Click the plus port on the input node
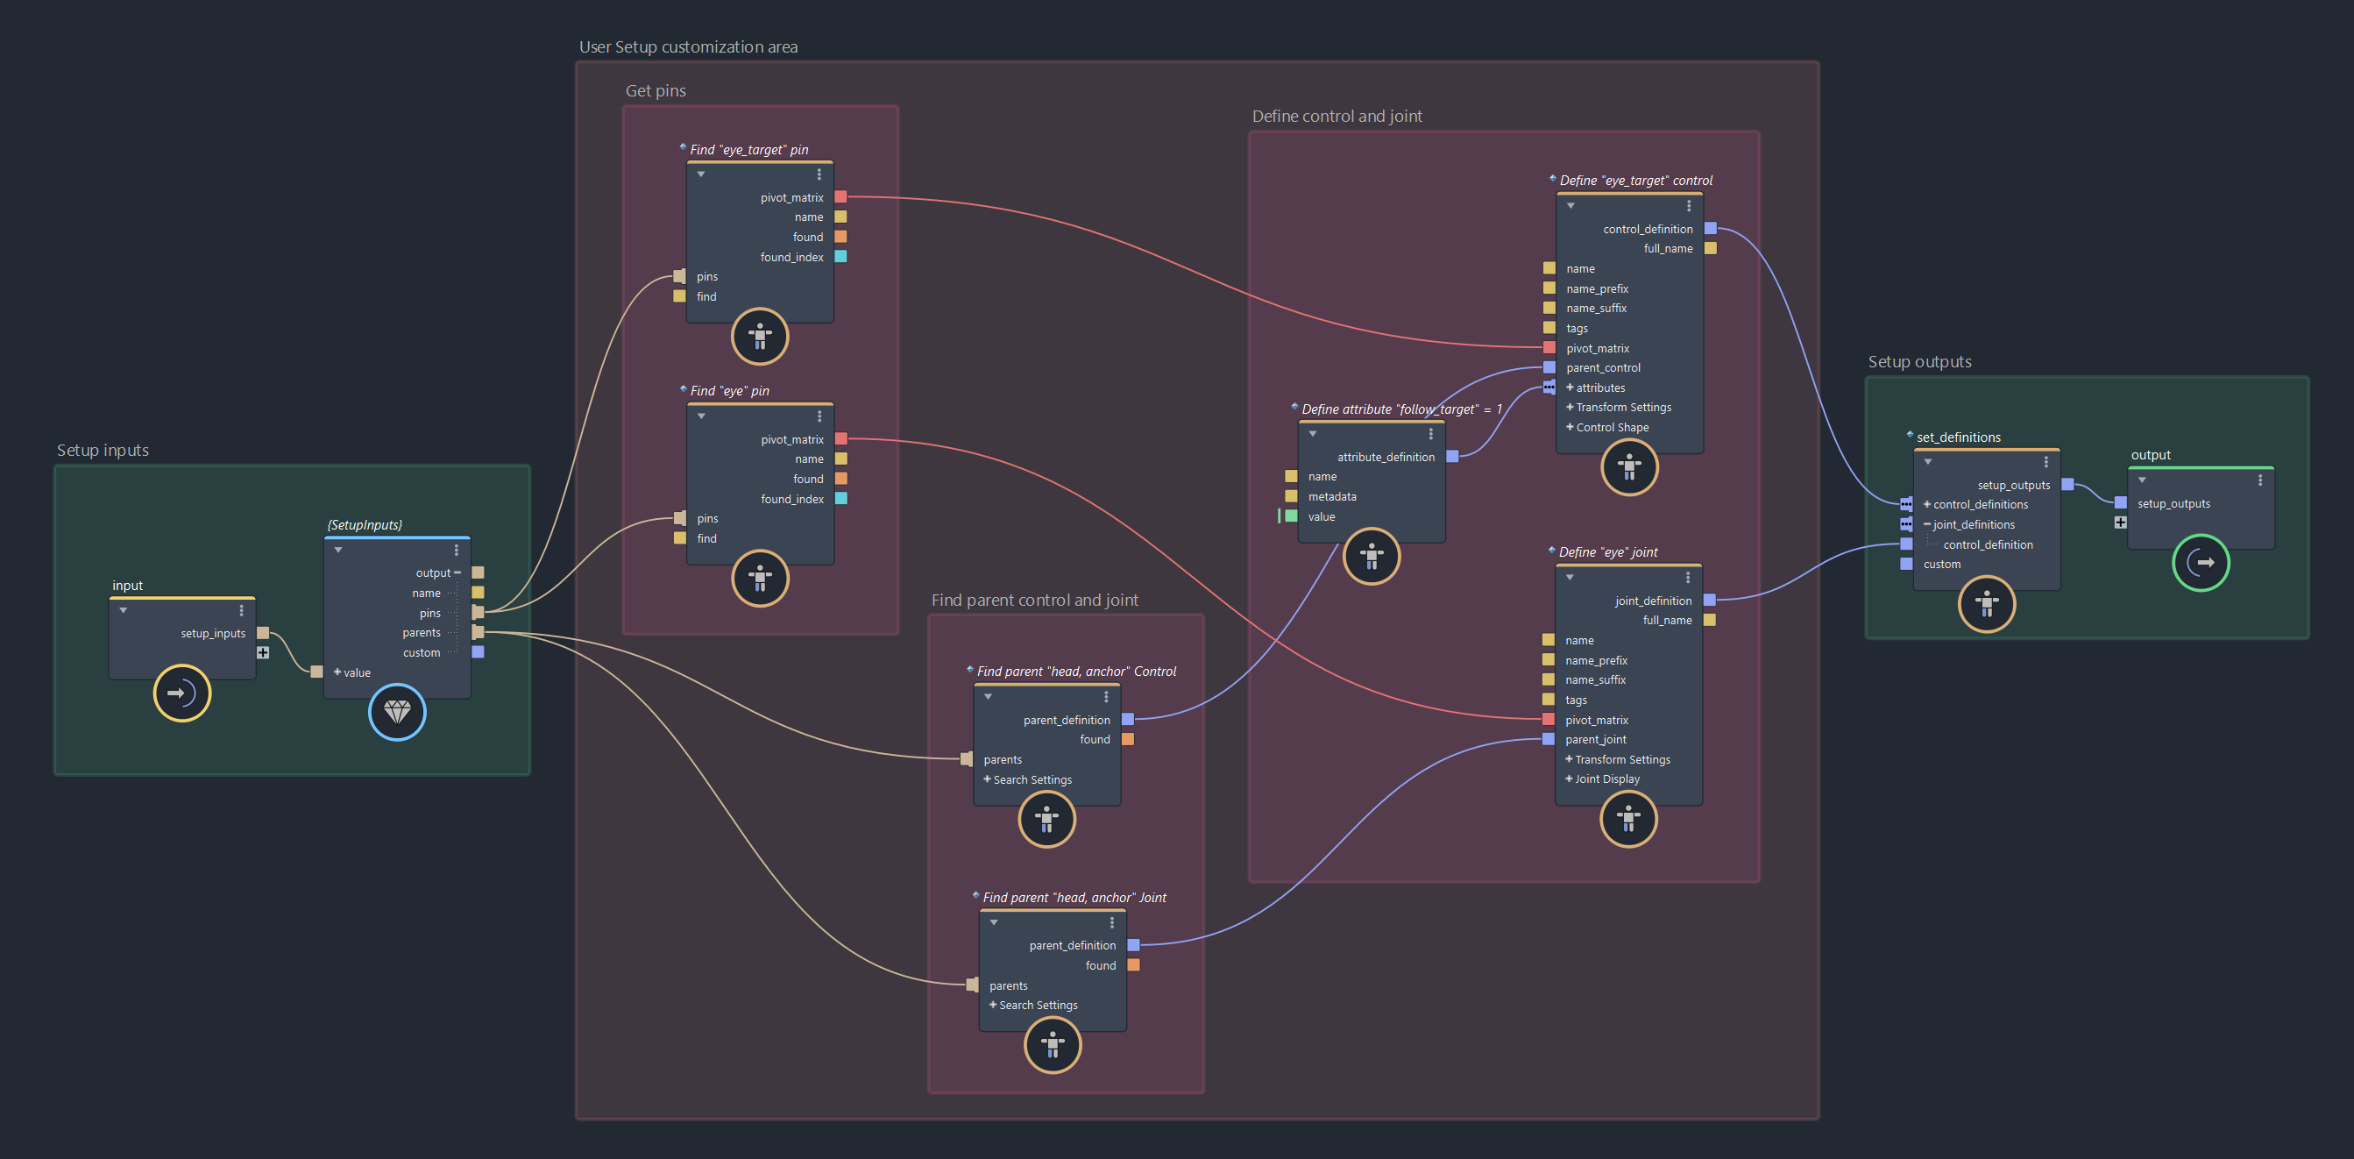The height and width of the screenshot is (1159, 2354). pos(263,652)
